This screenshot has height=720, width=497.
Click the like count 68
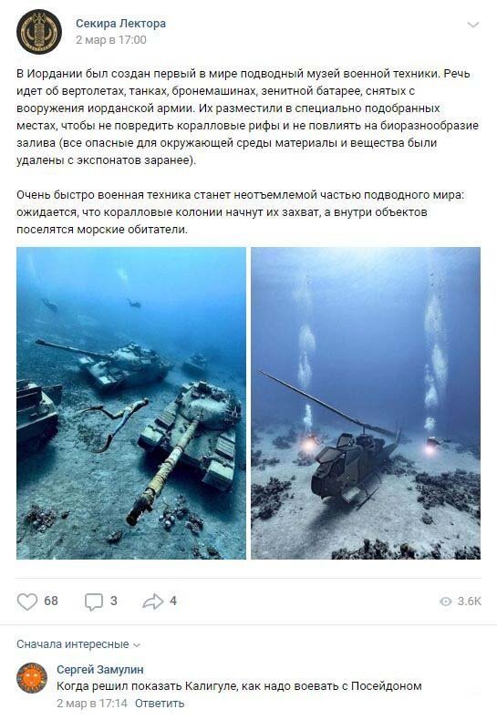pos(51,602)
